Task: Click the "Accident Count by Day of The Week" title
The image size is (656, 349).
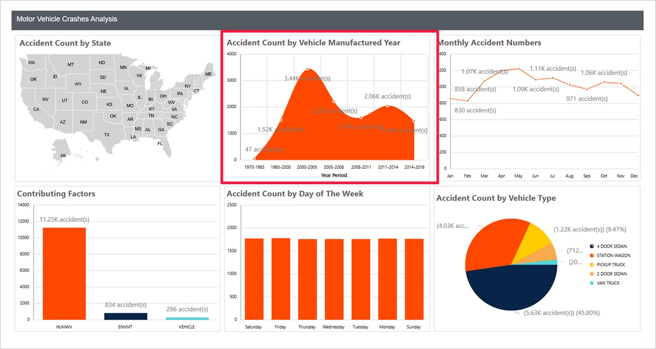Action: pos(295,193)
